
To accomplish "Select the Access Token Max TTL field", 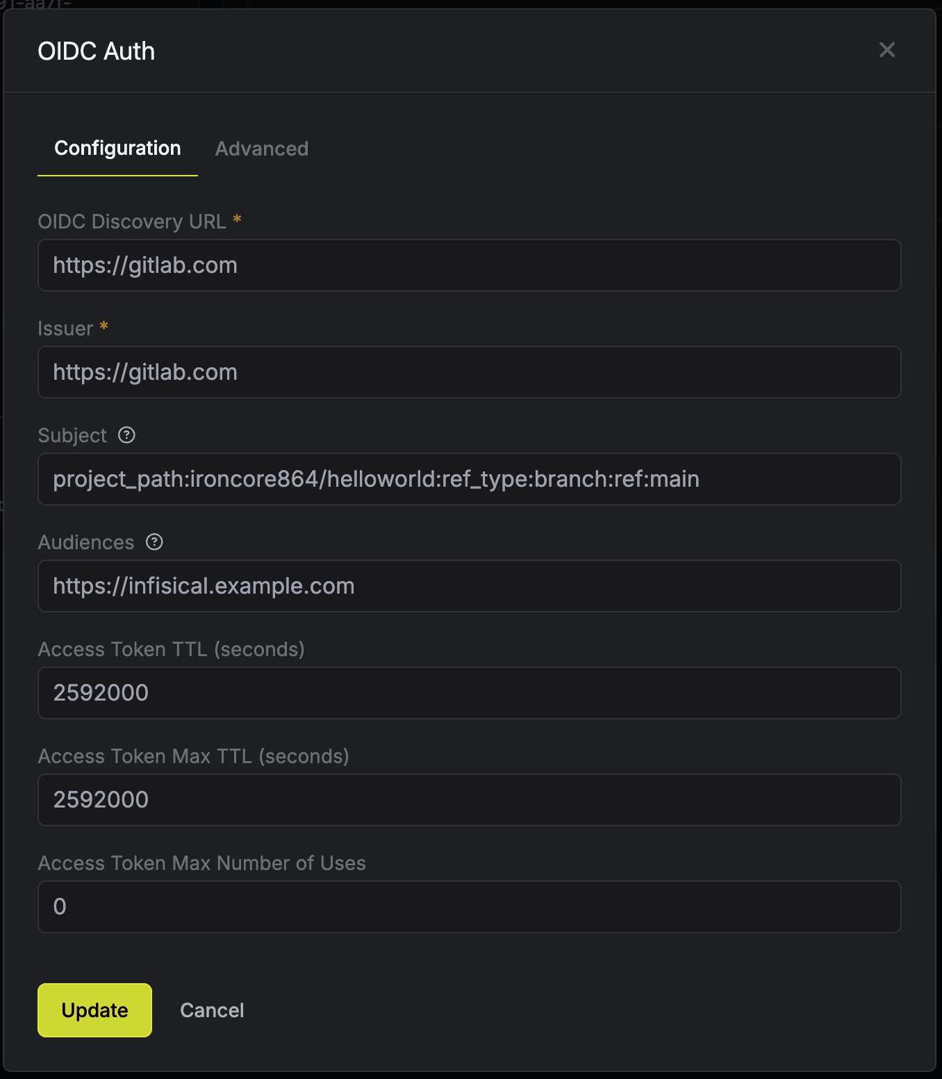I will [x=469, y=800].
